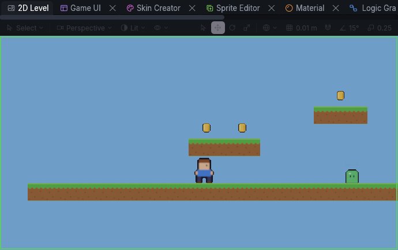Switch to the Material tab

point(305,8)
